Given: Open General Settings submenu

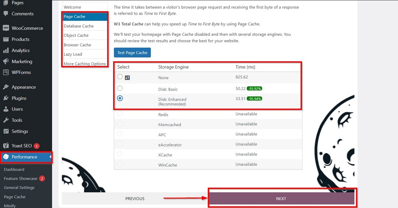Looking at the screenshot, I should pyautogui.click(x=19, y=187).
